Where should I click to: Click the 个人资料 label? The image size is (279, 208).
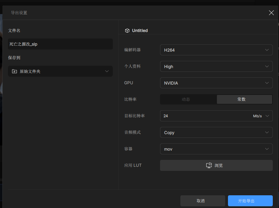[132, 66]
